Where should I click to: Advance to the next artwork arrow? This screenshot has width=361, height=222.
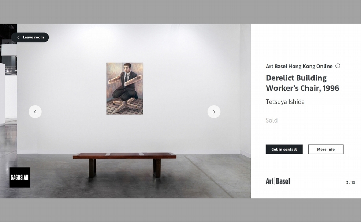[x=214, y=112]
